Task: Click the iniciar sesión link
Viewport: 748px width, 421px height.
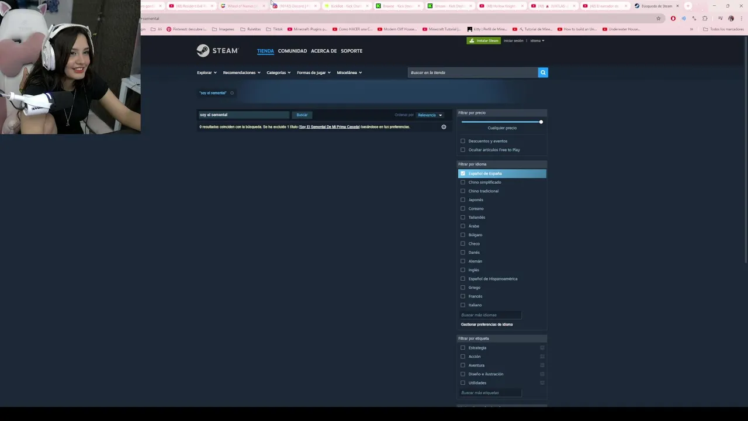Action: (514, 41)
